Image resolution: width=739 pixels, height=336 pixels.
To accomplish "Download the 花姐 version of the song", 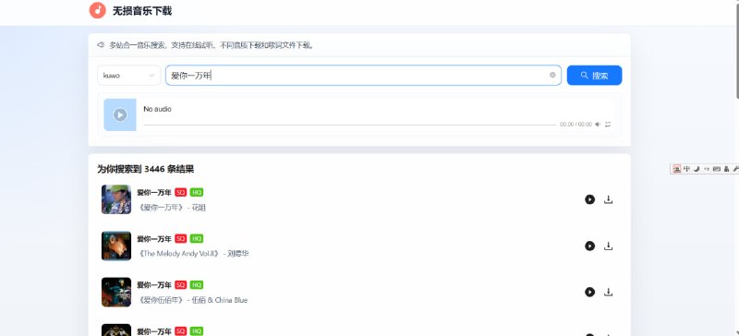I will 609,199.
